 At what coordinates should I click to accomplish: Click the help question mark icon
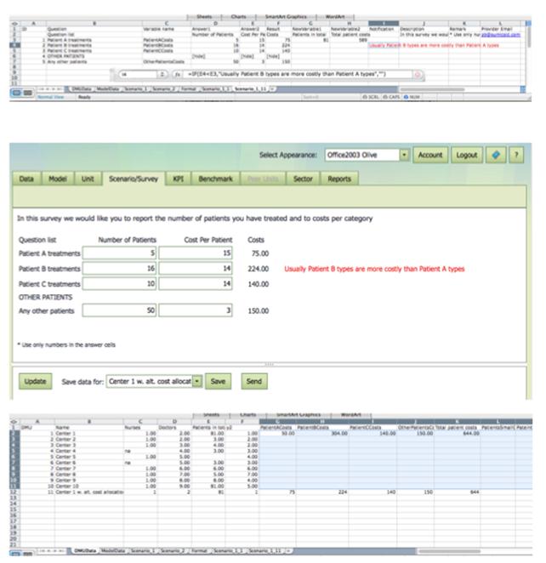point(515,156)
